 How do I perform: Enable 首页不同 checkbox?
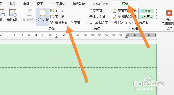pyautogui.click(x=86, y=11)
